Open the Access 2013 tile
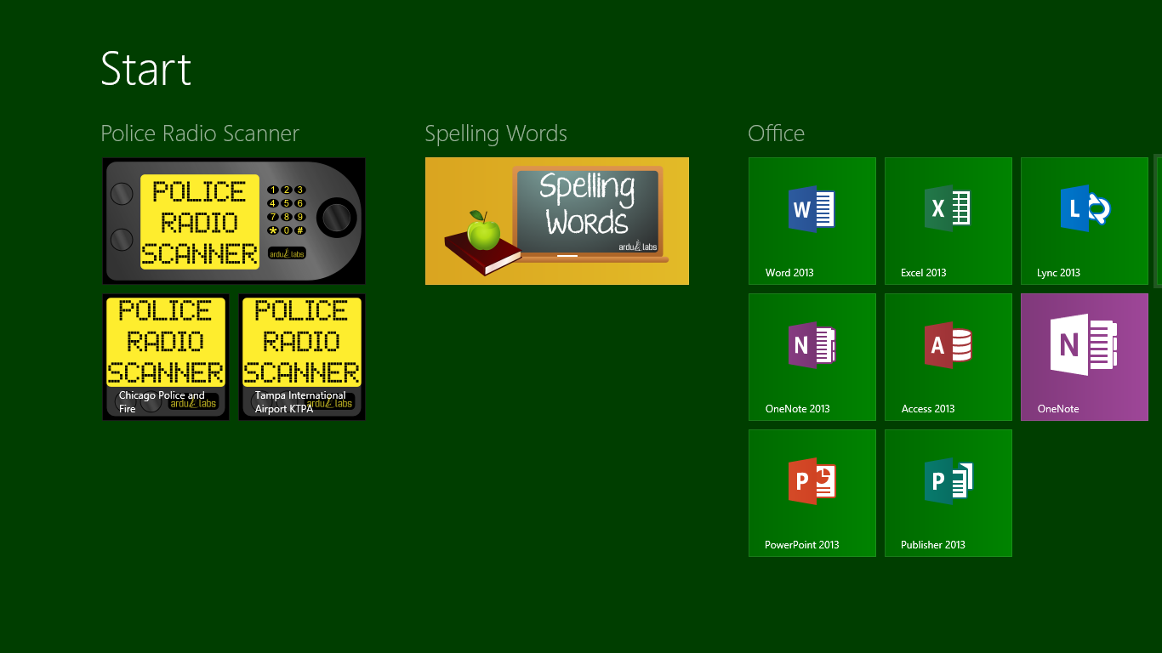This screenshot has width=1162, height=653. pos(948,356)
